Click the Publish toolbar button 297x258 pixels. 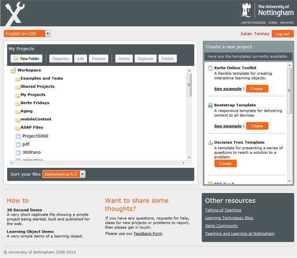[x=168, y=59]
